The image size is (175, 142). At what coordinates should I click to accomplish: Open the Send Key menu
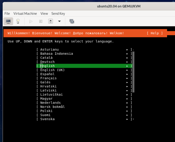pyautogui.click(x=58, y=13)
